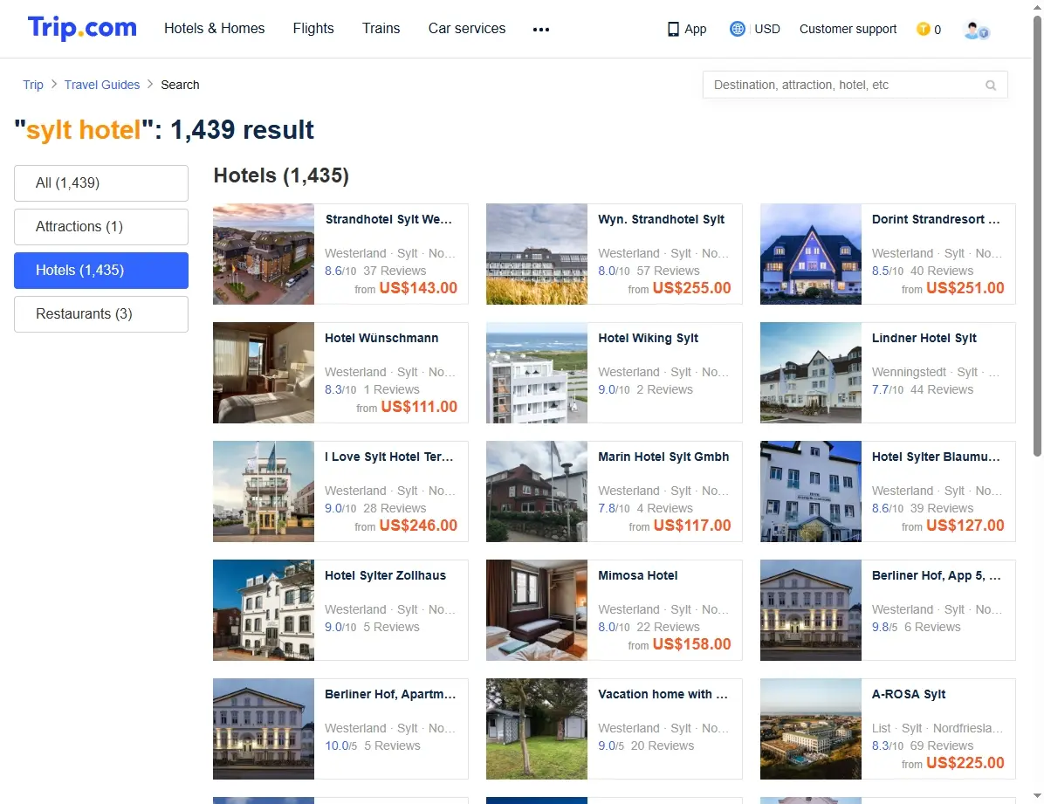
Task: Click the Trip.com logo
Action: pyautogui.click(x=82, y=28)
